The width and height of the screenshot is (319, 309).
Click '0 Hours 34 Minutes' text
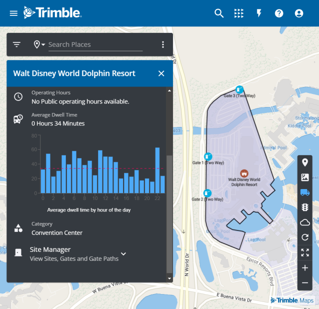pyautogui.click(x=58, y=123)
